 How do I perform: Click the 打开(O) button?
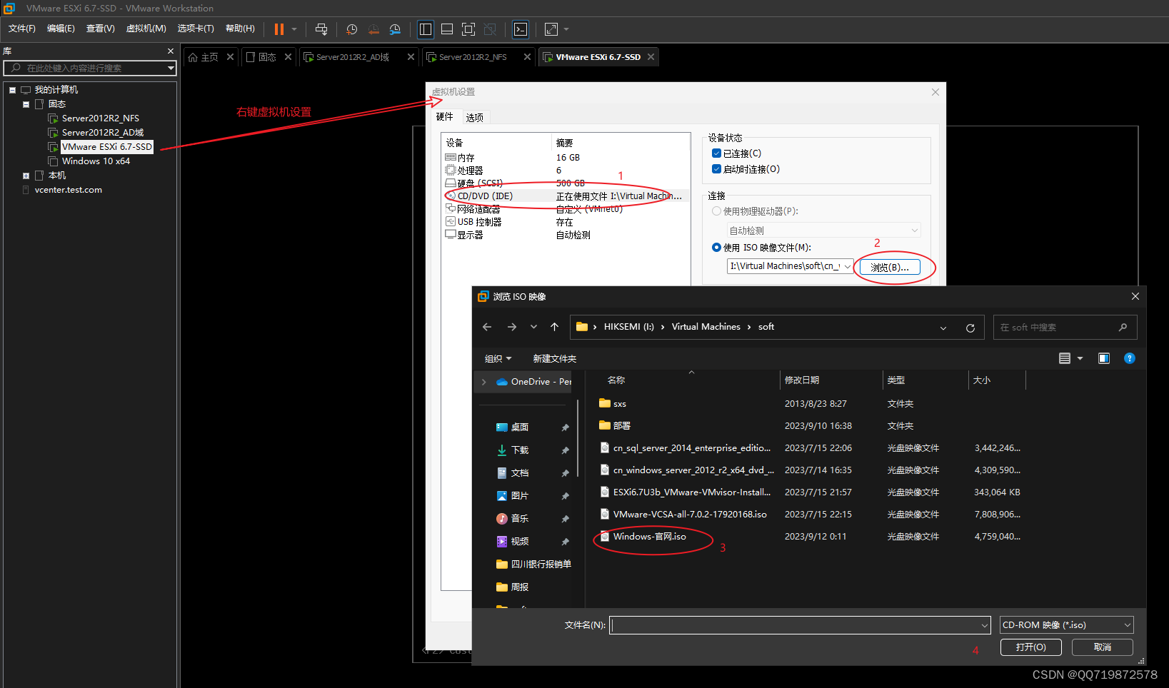coord(1030,647)
